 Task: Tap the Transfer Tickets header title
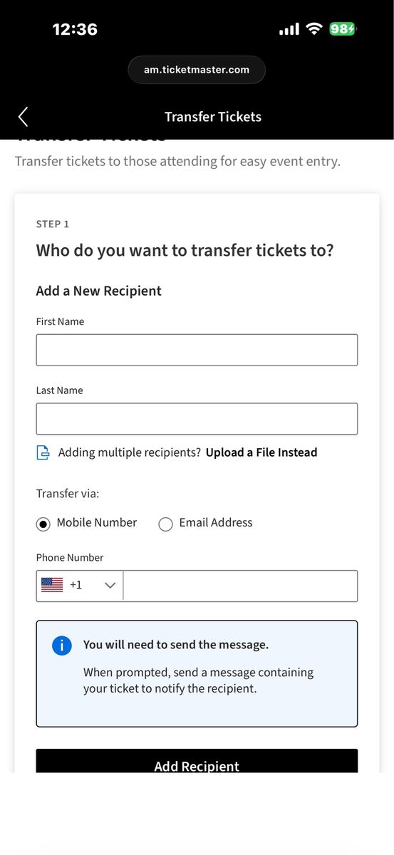213,117
